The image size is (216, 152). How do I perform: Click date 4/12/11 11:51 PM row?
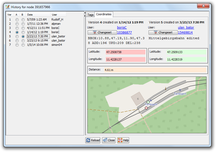click(38, 28)
